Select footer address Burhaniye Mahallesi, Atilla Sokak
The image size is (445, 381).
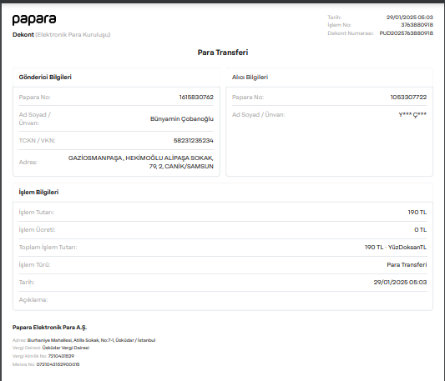coord(91,340)
